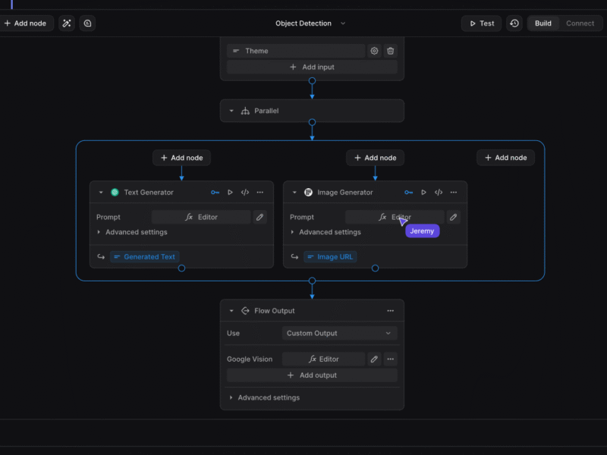Open Theme input settings gear
This screenshot has height=455, width=607.
point(374,51)
